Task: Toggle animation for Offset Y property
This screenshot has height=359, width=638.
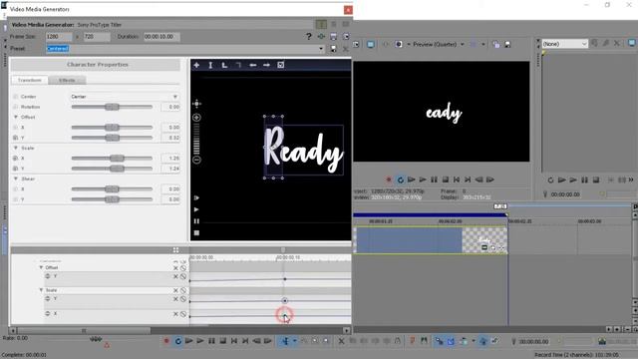Action: (16, 138)
